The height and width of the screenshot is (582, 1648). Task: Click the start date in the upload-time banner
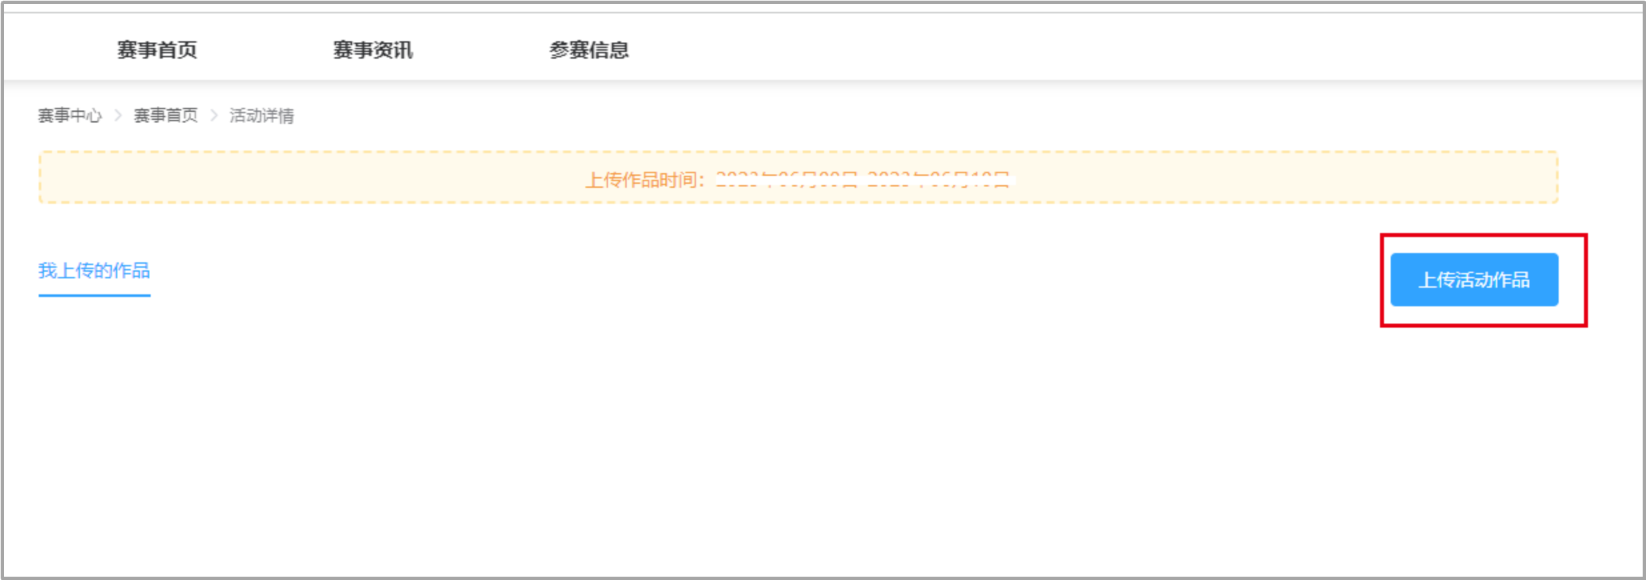click(x=787, y=179)
